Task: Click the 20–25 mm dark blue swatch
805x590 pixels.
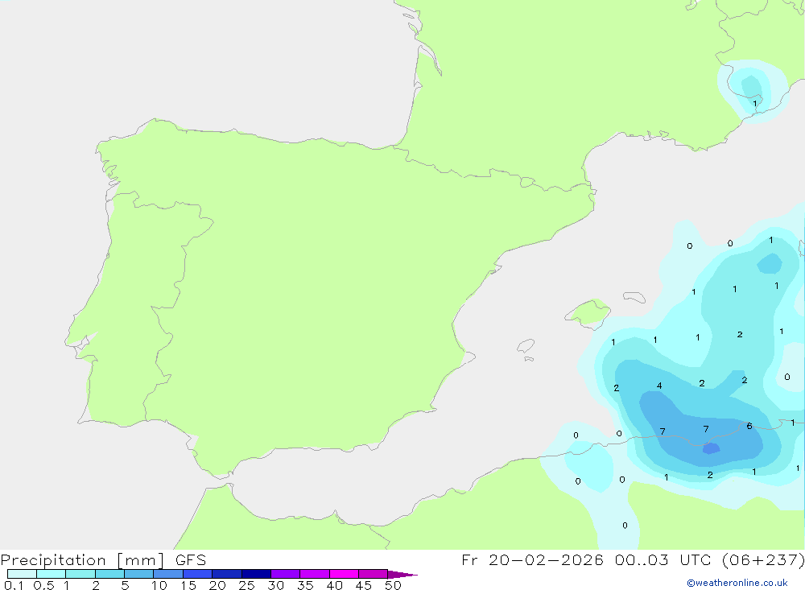Action: point(227,574)
